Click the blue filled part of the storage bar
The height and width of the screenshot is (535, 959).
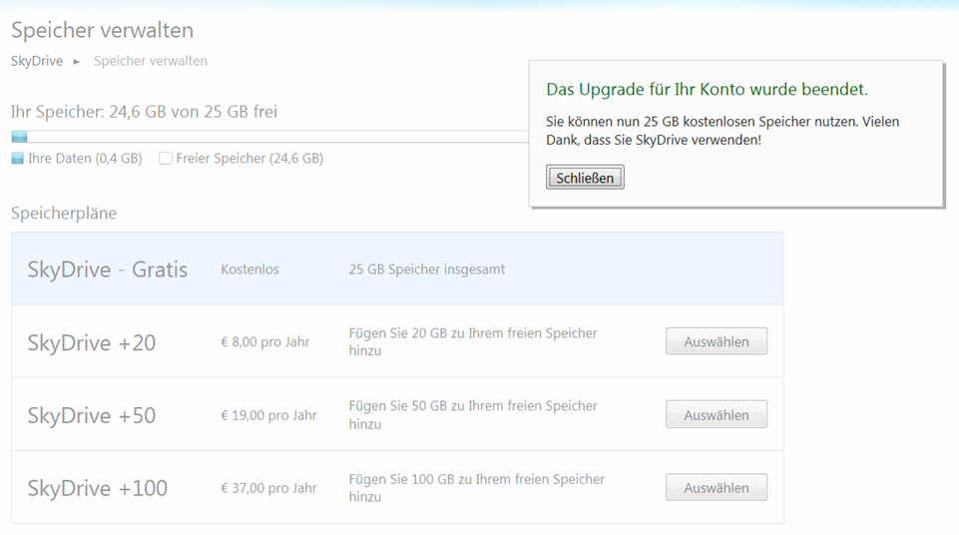coord(19,137)
